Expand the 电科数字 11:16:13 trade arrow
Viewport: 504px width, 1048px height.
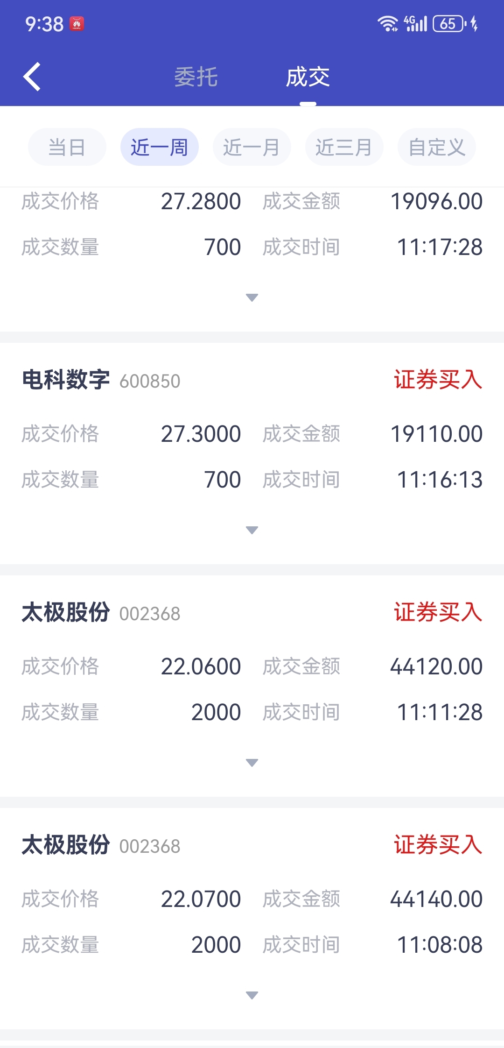[x=252, y=530]
